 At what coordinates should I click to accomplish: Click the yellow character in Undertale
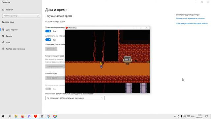point(101,65)
